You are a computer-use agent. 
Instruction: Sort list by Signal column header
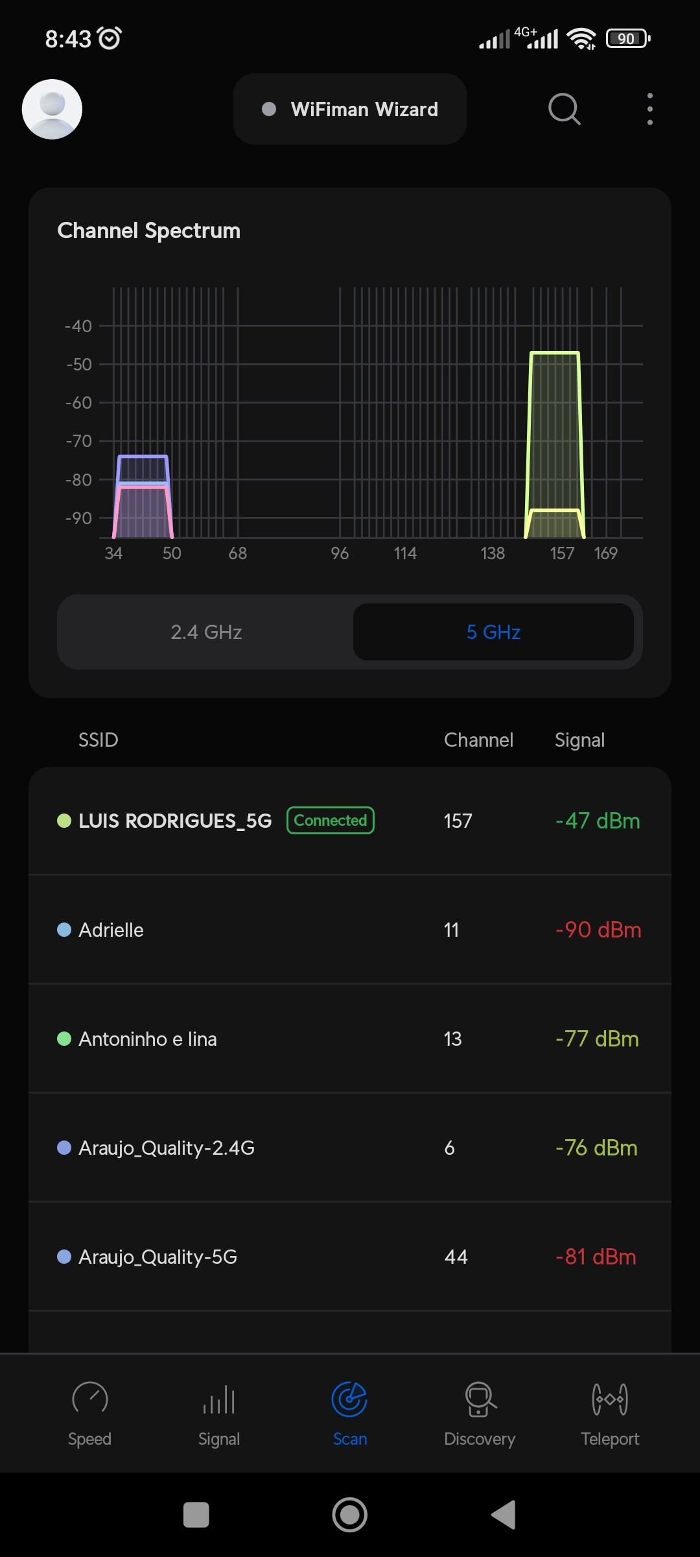point(579,740)
